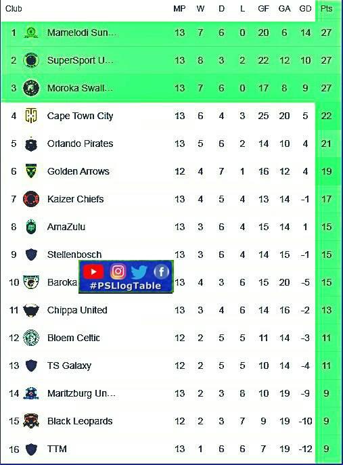This screenshot has height=465, width=343.
Task: Click the GD column header
Action: (x=305, y=9)
